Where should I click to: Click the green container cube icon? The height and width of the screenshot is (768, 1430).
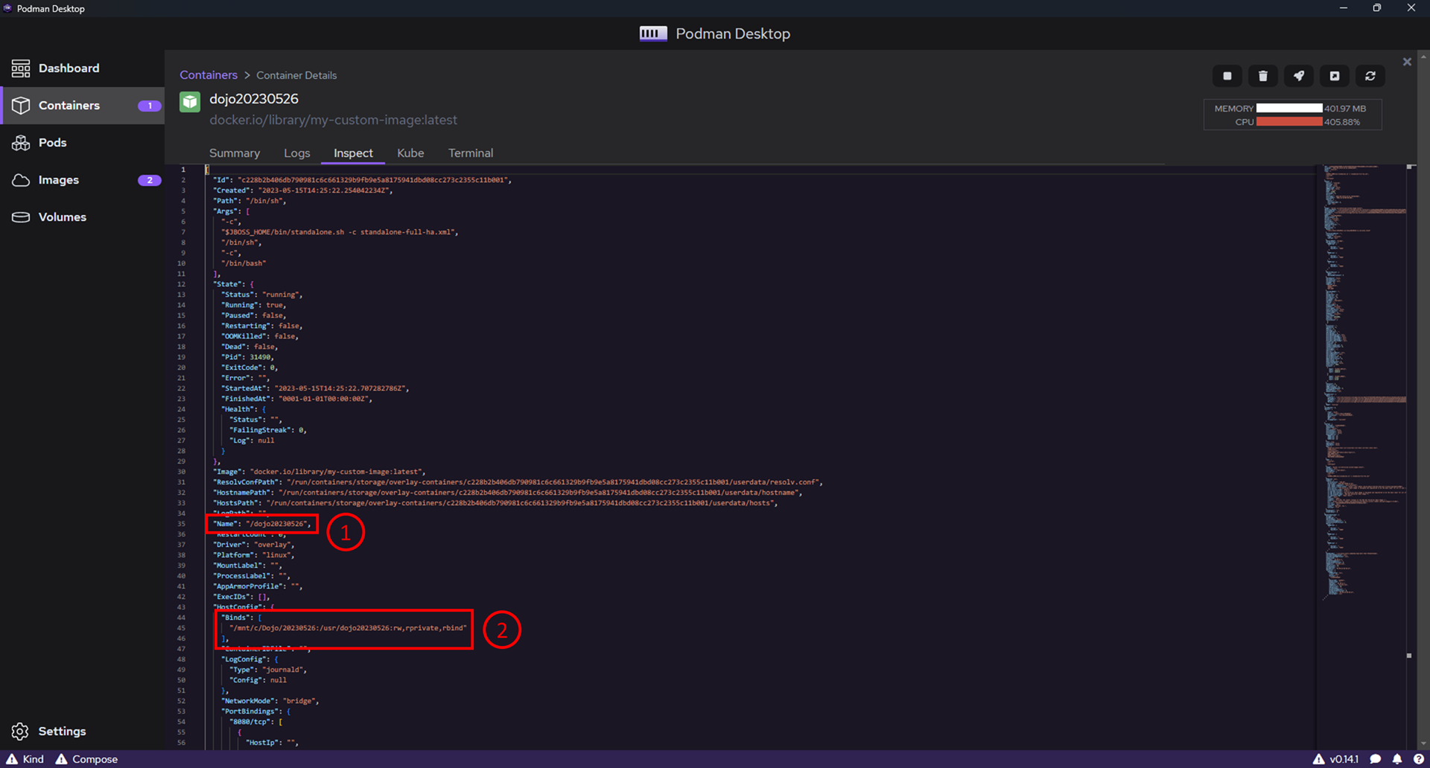click(190, 102)
